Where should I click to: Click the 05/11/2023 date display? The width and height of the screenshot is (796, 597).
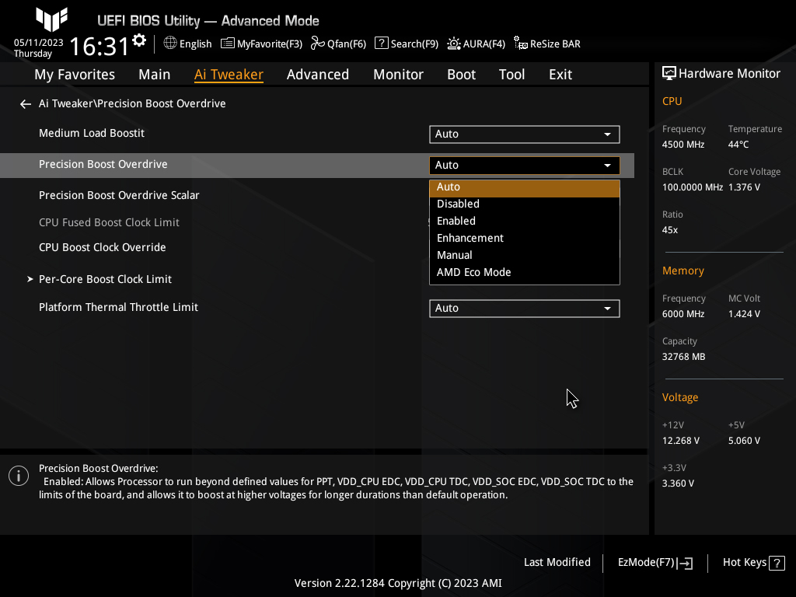[x=39, y=43]
